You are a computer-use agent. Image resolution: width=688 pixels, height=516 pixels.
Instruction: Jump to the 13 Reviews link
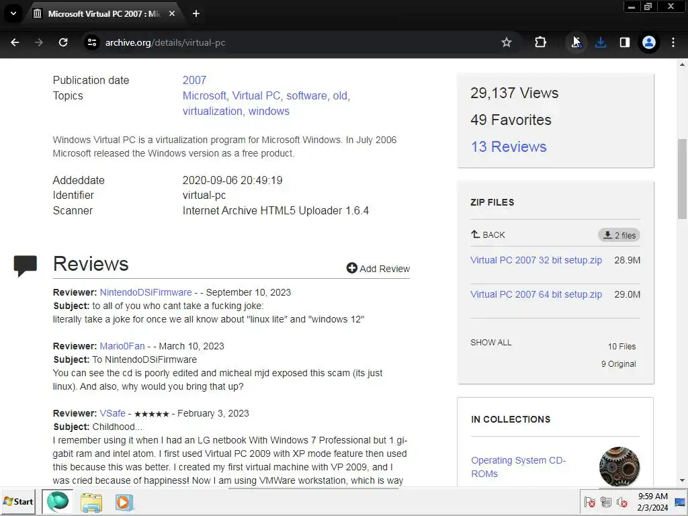[x=509, y=146]
